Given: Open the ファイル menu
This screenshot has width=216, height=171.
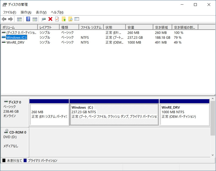Looking at the screenshot, I should click(9, 12).
